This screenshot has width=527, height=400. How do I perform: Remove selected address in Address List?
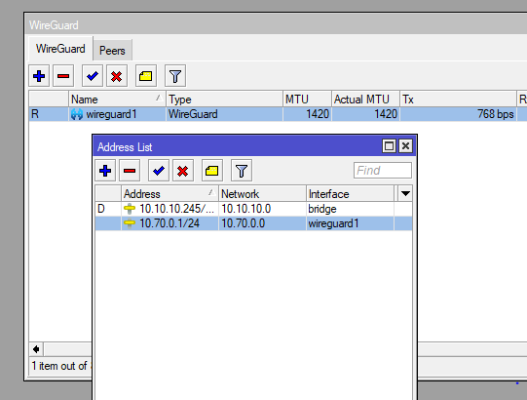130,171
